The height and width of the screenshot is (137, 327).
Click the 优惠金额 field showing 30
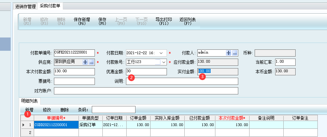146,72
